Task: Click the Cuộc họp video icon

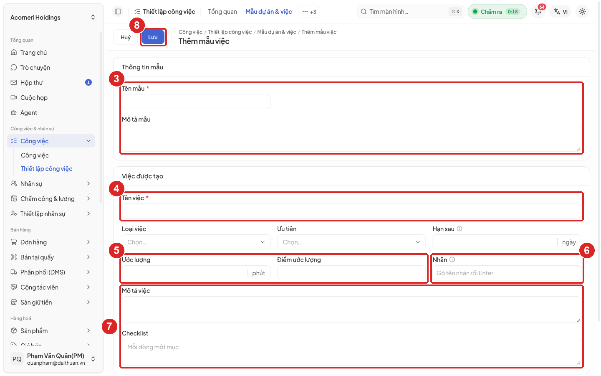Action: pos(14,98)
